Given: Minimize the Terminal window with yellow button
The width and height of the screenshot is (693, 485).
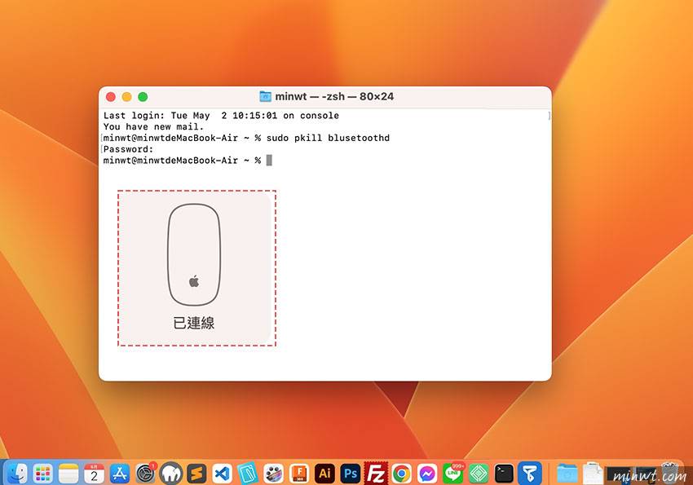Looking at the screenshot, I should pos(127,97).
